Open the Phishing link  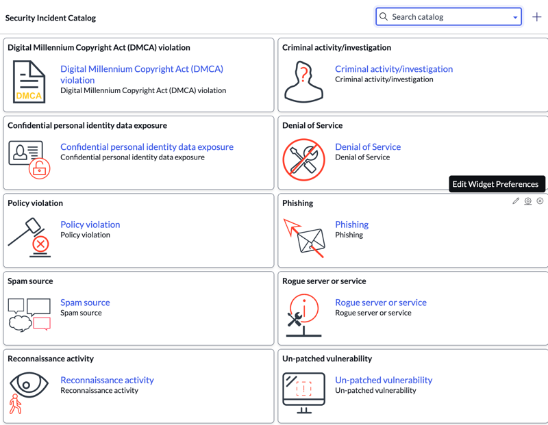point(351,224)
